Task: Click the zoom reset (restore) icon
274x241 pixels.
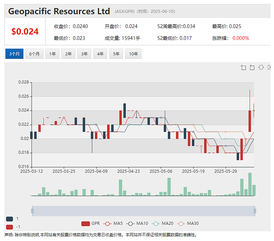Action: [x=252, y=67]
